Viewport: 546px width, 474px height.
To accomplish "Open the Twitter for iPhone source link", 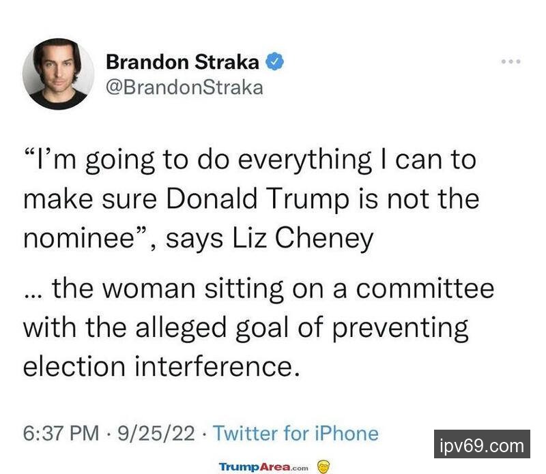I will (x=296, y=433).
